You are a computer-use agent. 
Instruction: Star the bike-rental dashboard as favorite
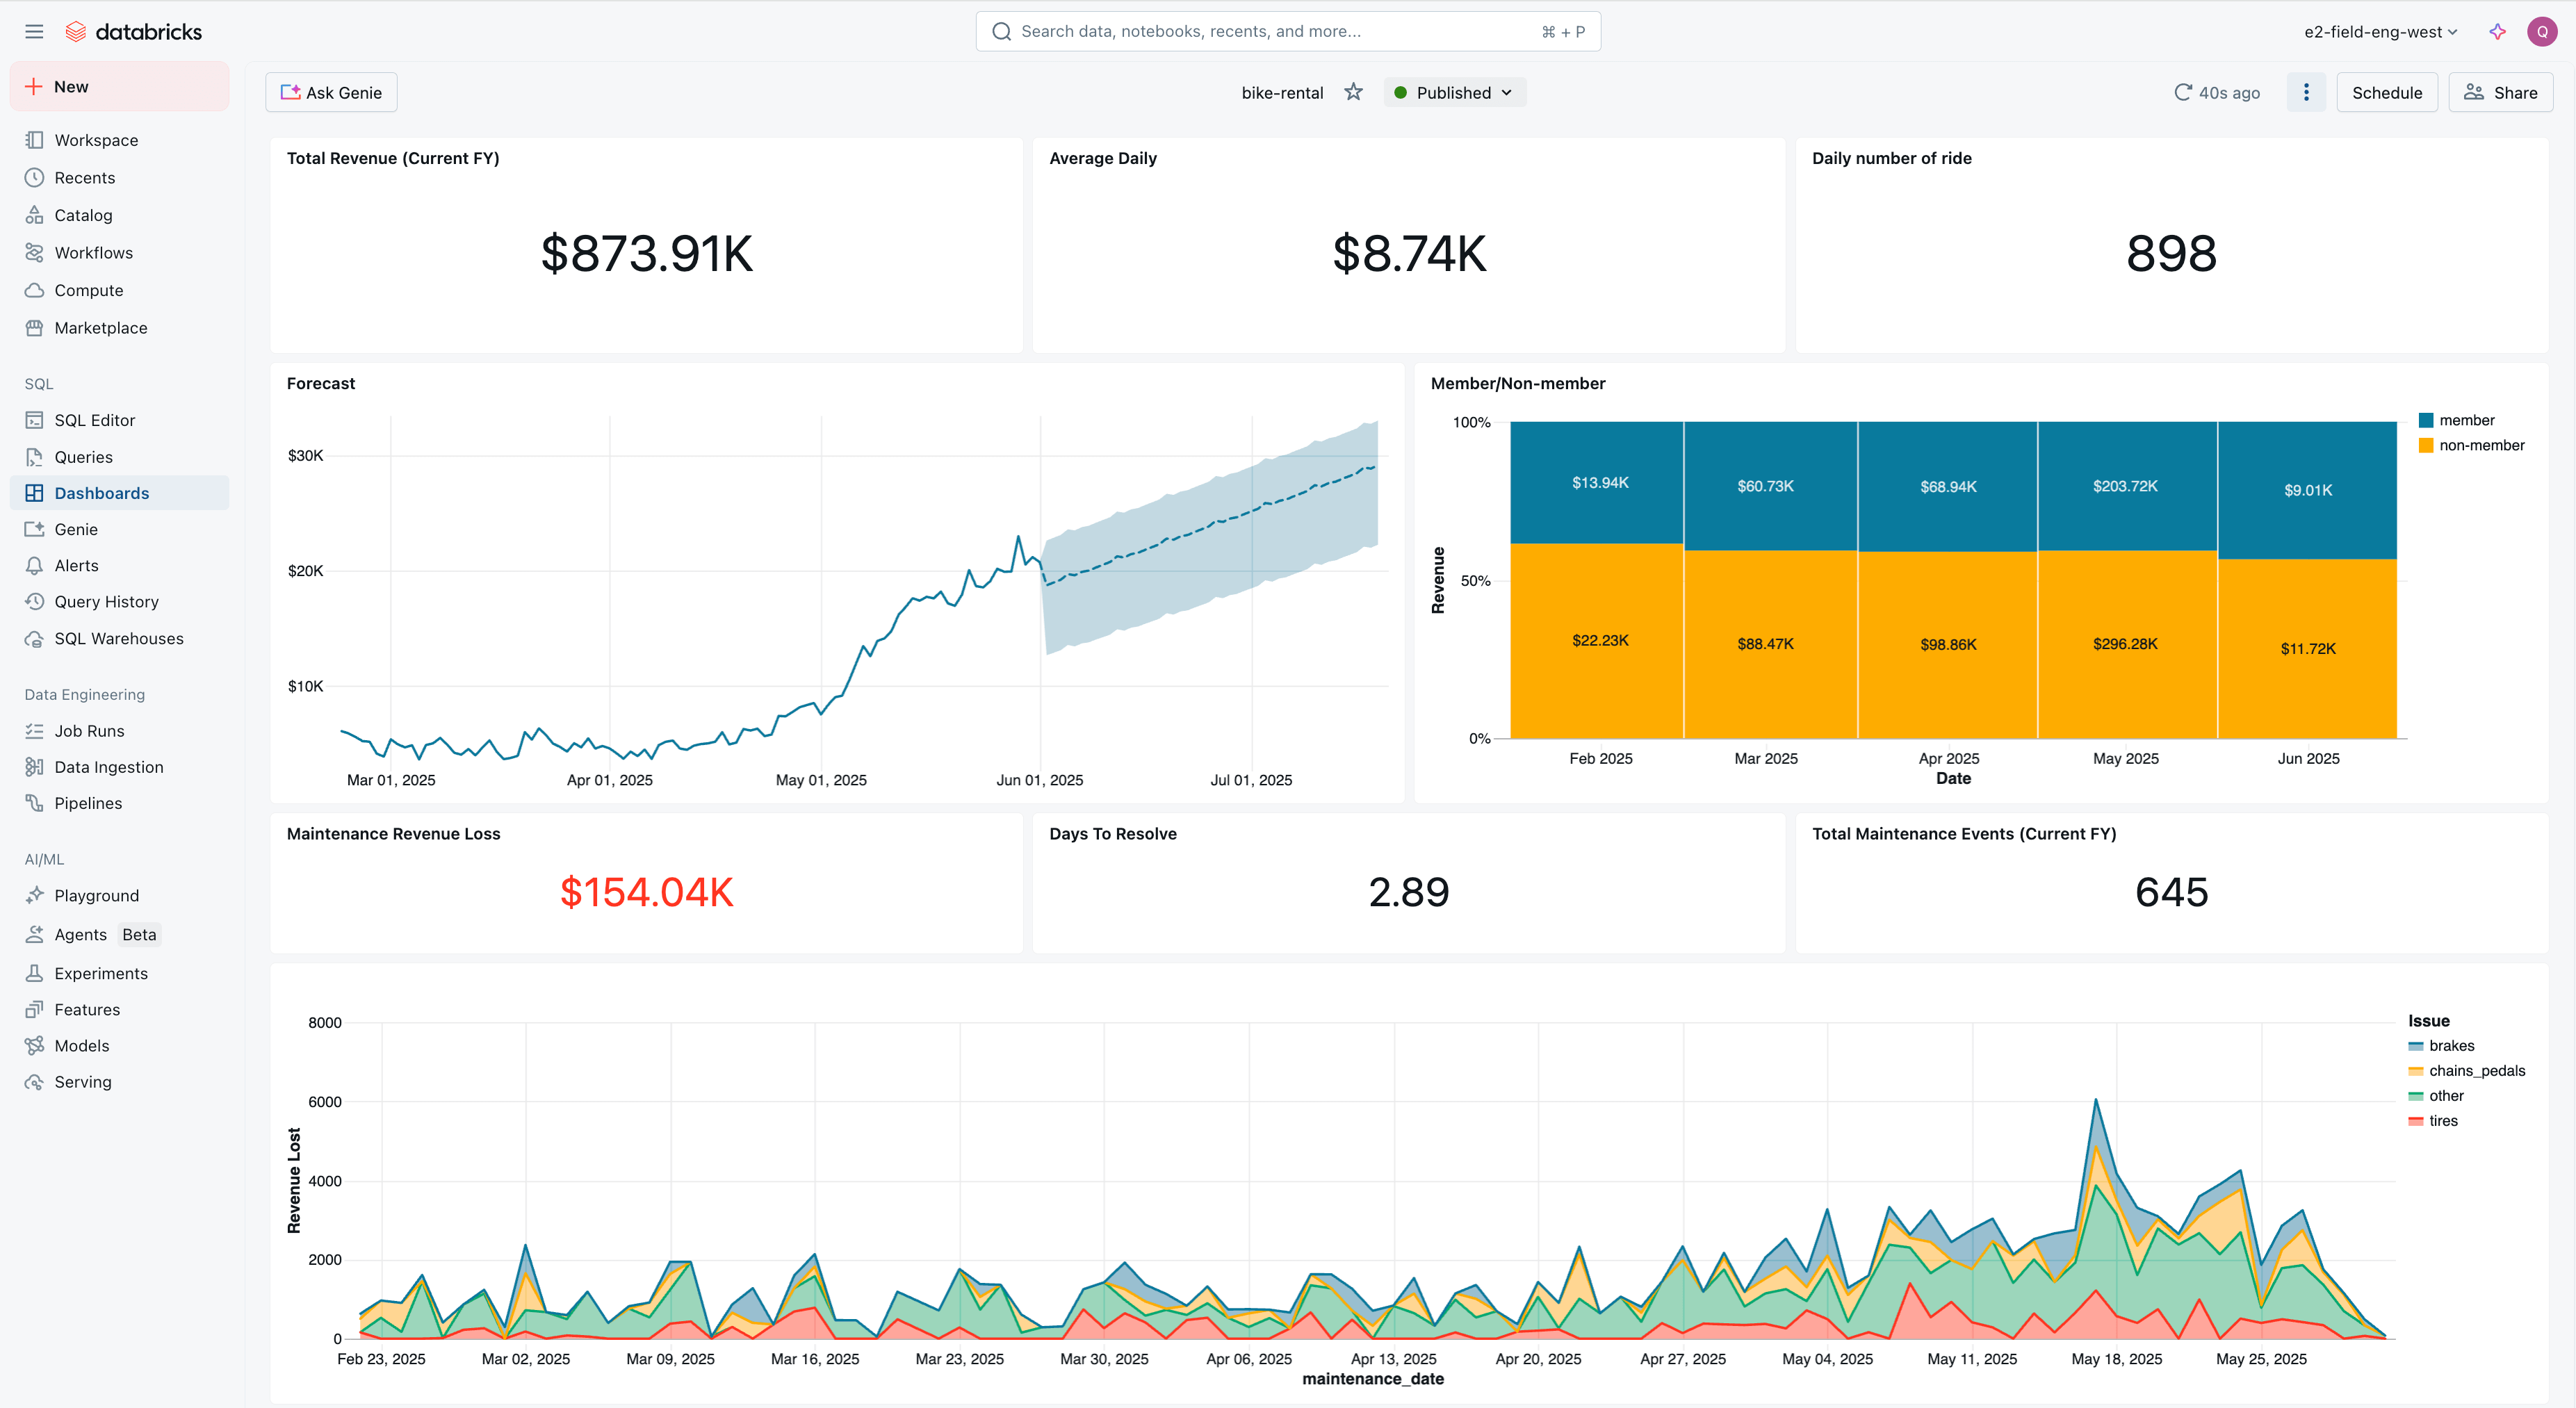coord(1353,92)
